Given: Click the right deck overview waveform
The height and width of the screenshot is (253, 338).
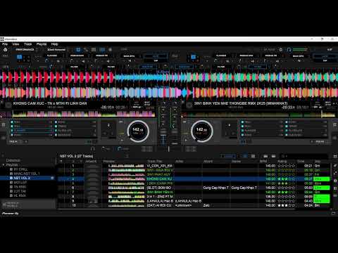Looking at the screenshot, I should point(259,114).
